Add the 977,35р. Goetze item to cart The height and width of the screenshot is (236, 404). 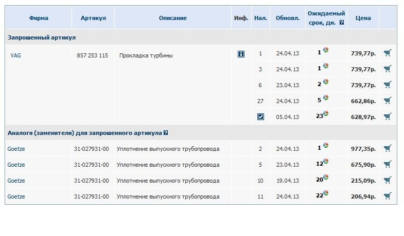pos(388,148)
